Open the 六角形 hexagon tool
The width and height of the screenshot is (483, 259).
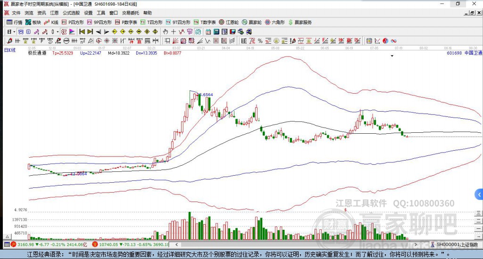(x=275, y=22)
